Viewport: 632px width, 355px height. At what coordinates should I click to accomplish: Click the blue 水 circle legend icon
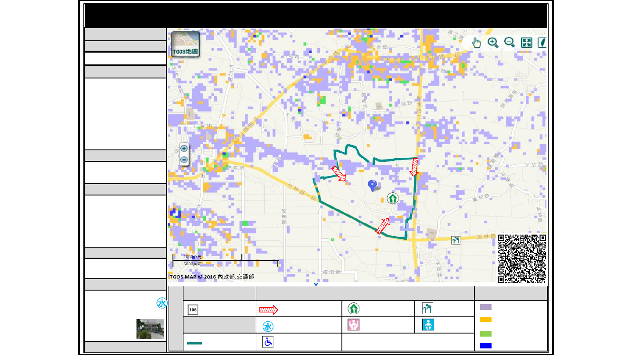coord(268,327)
